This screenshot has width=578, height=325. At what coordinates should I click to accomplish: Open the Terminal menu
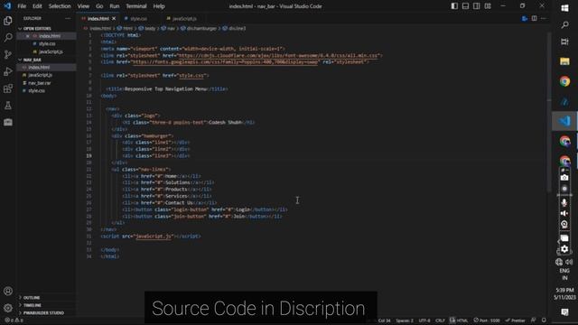click(x=136, y=6)
